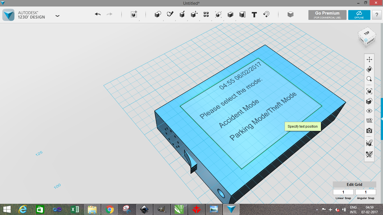Select the Text tool
Image resolution: width=383 pixels, height=215 pixels.
tap(254, 15)
